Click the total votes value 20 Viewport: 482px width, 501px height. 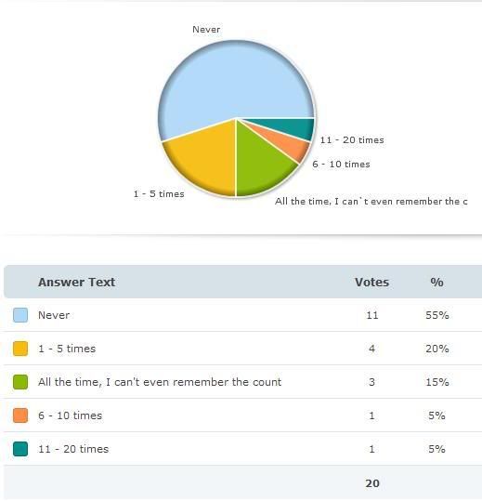pyautogui.click(x=372, y=483)
